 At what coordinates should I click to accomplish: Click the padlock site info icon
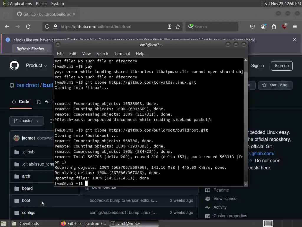click(55, 27)
